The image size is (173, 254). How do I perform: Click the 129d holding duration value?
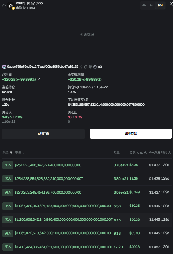(x=6, y=105)
